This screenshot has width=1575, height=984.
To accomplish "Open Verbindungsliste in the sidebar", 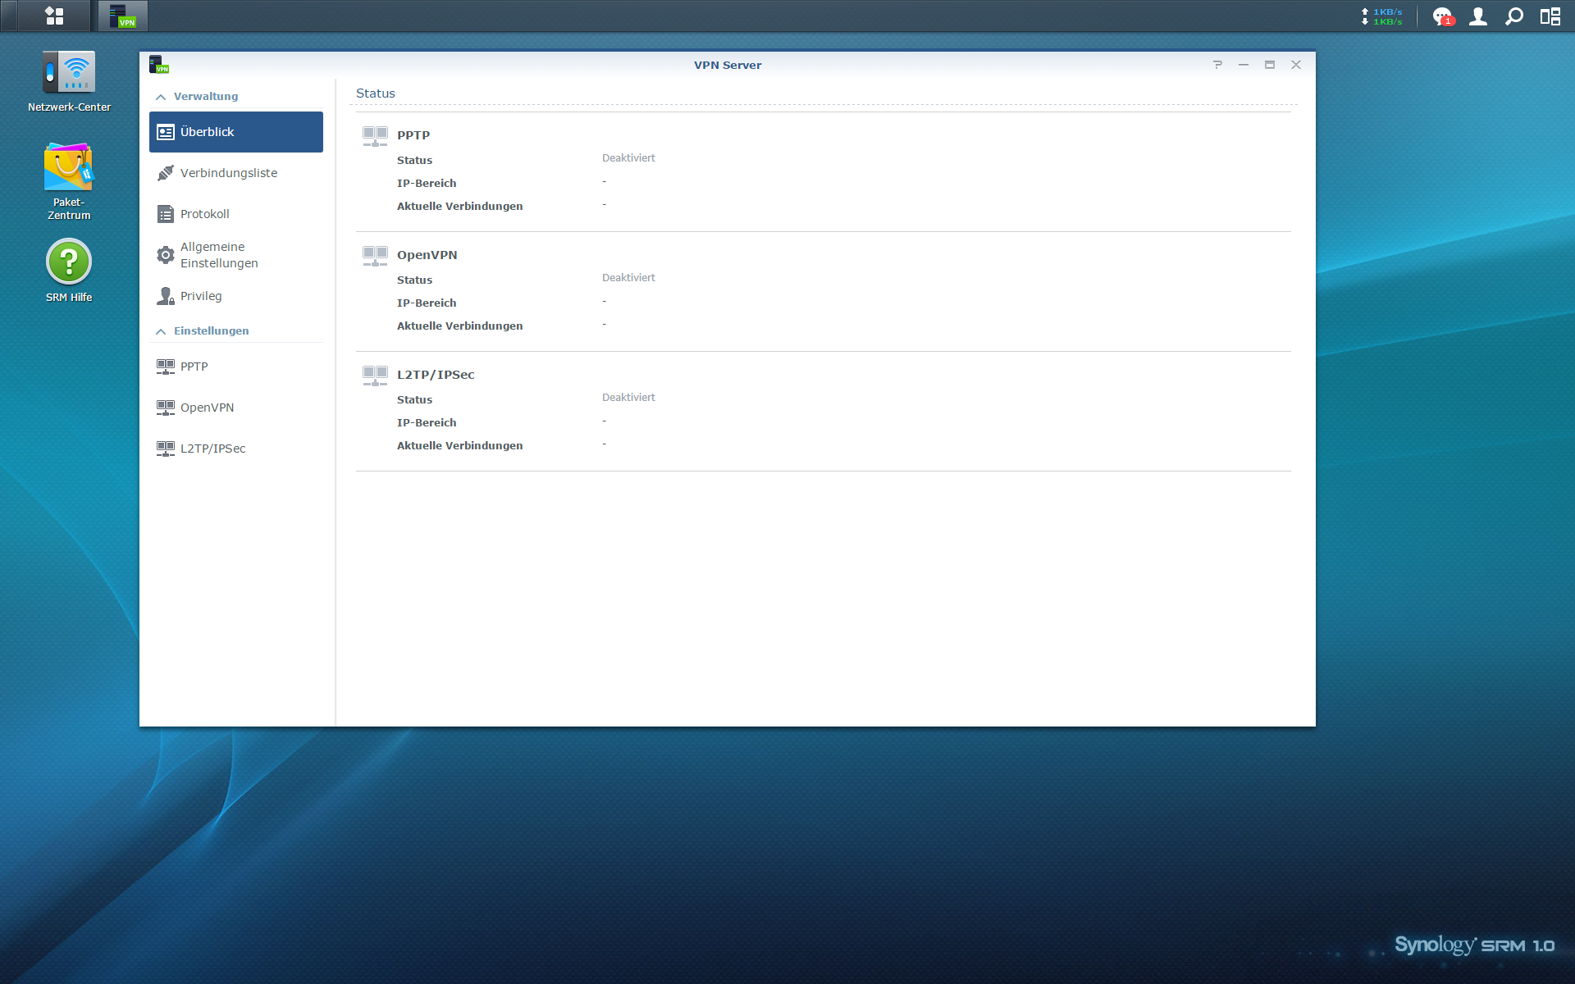I will 228,173.
